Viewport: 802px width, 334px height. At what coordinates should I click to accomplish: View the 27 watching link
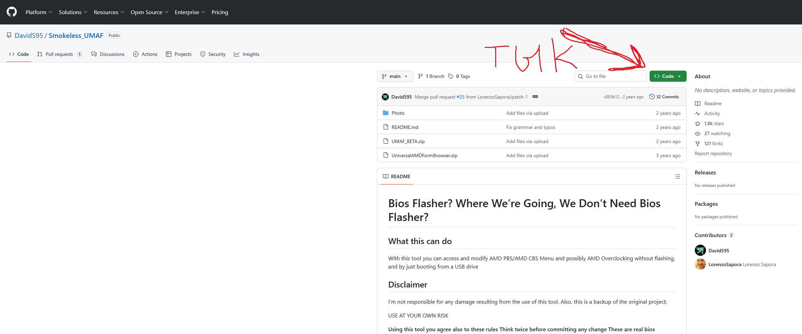click(x=717, y=133)
